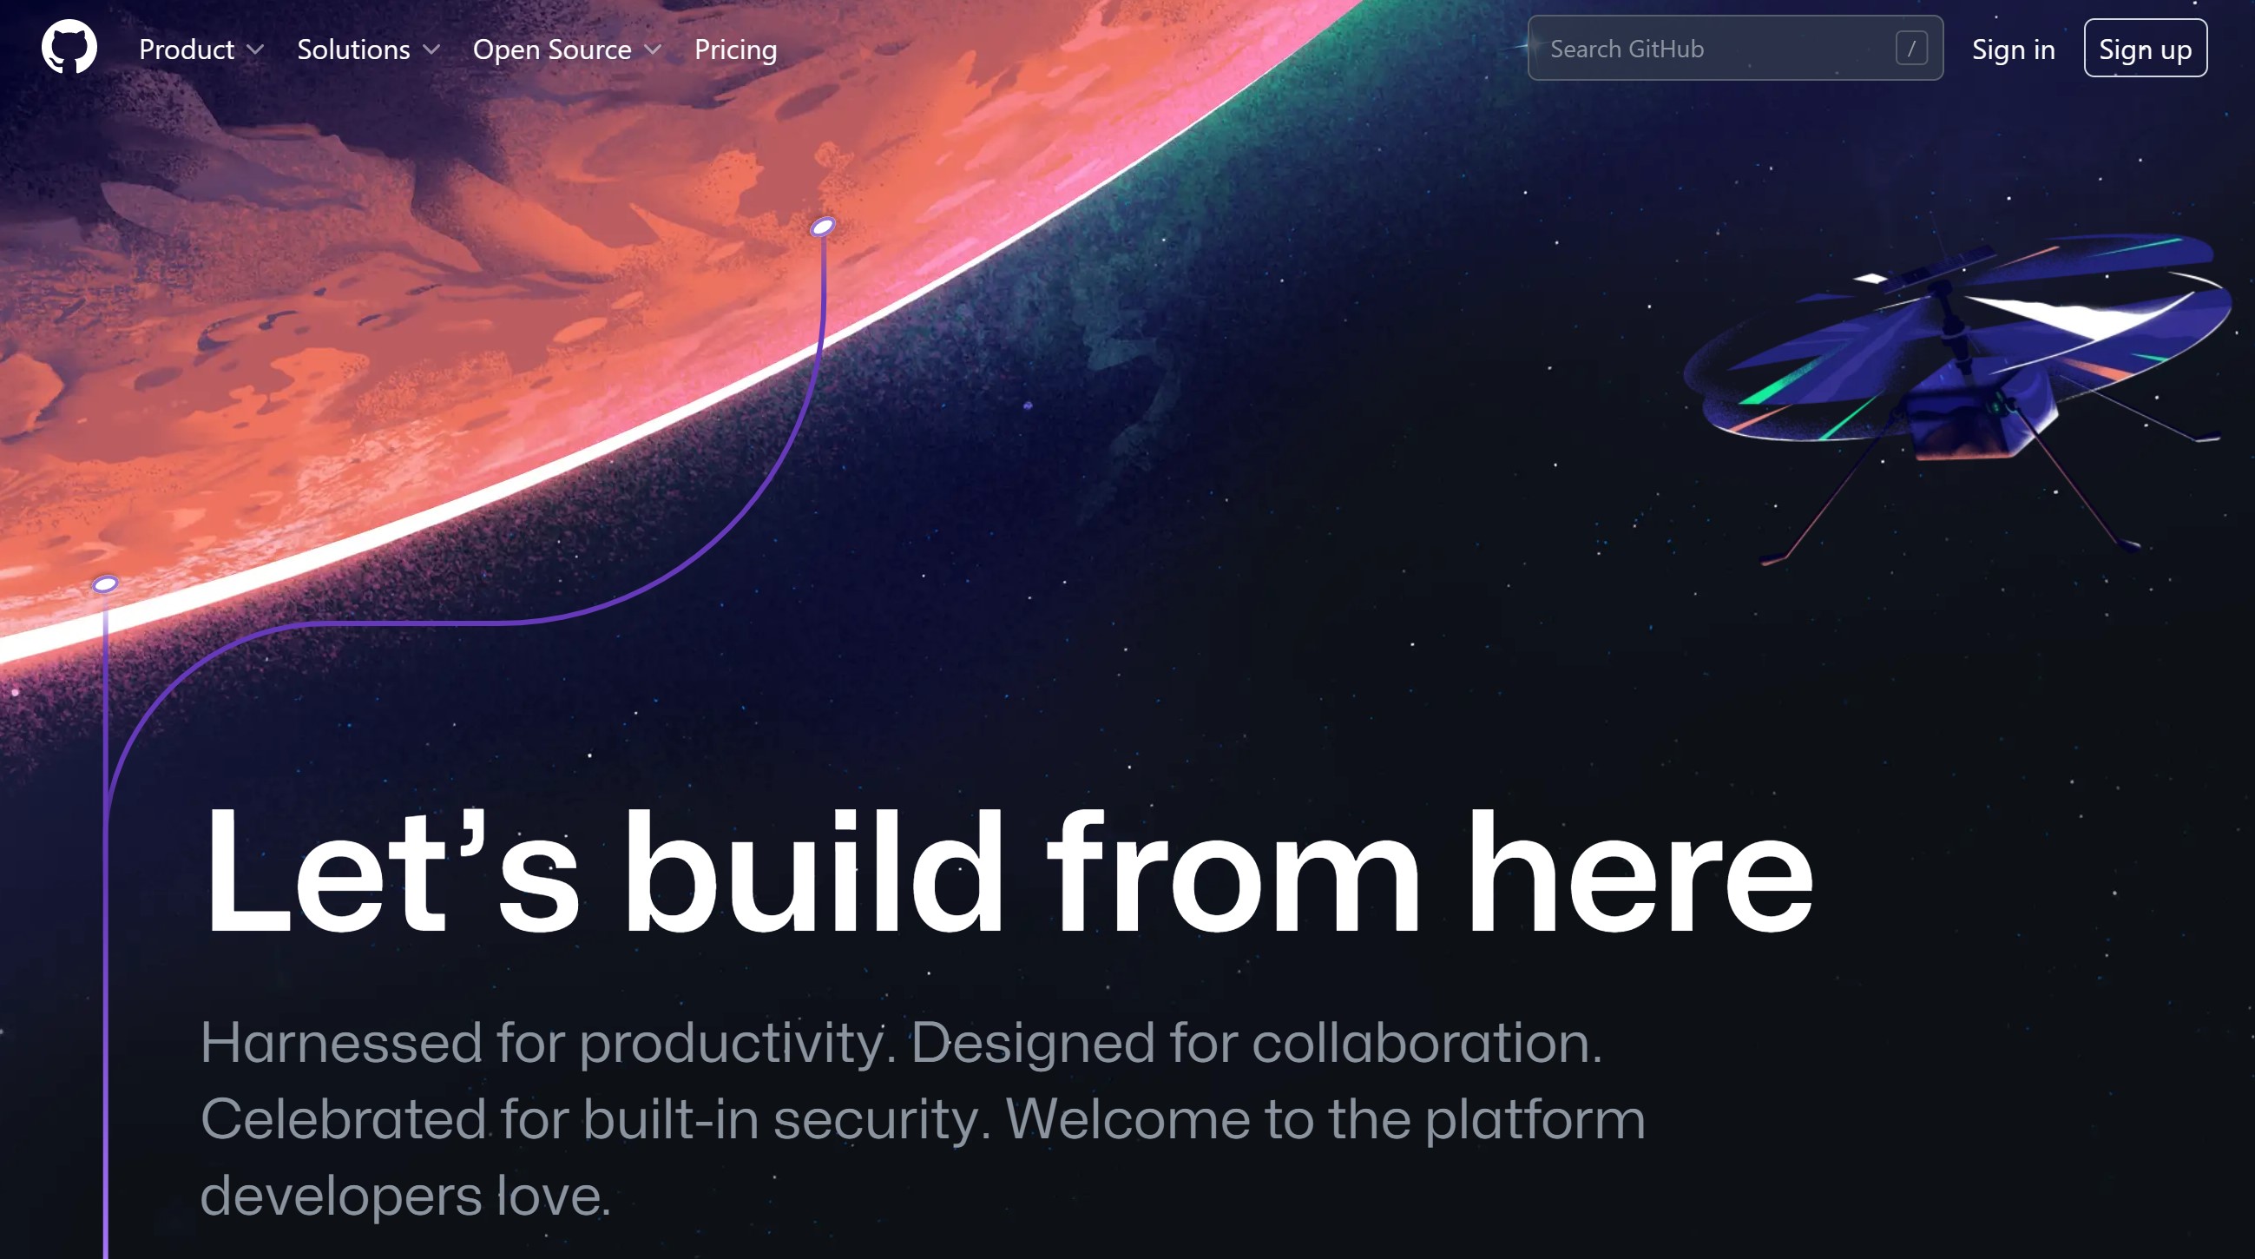Viewport: 2255px width, 1259px height.
Task: Click the slash shortcut key icon in search
Action: [1911, 48]
